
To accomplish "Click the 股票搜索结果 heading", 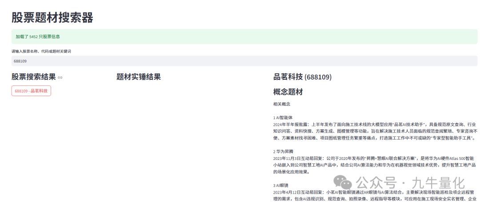I will 34,77.
